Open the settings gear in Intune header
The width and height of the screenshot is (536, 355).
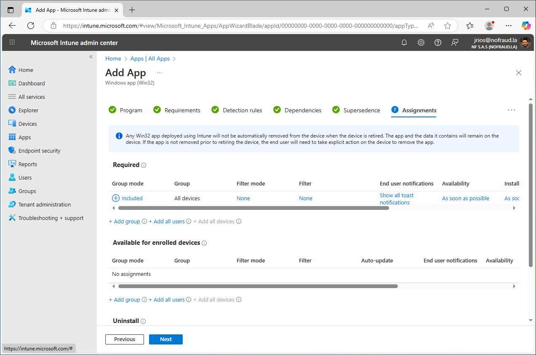[x=421, y=42]
